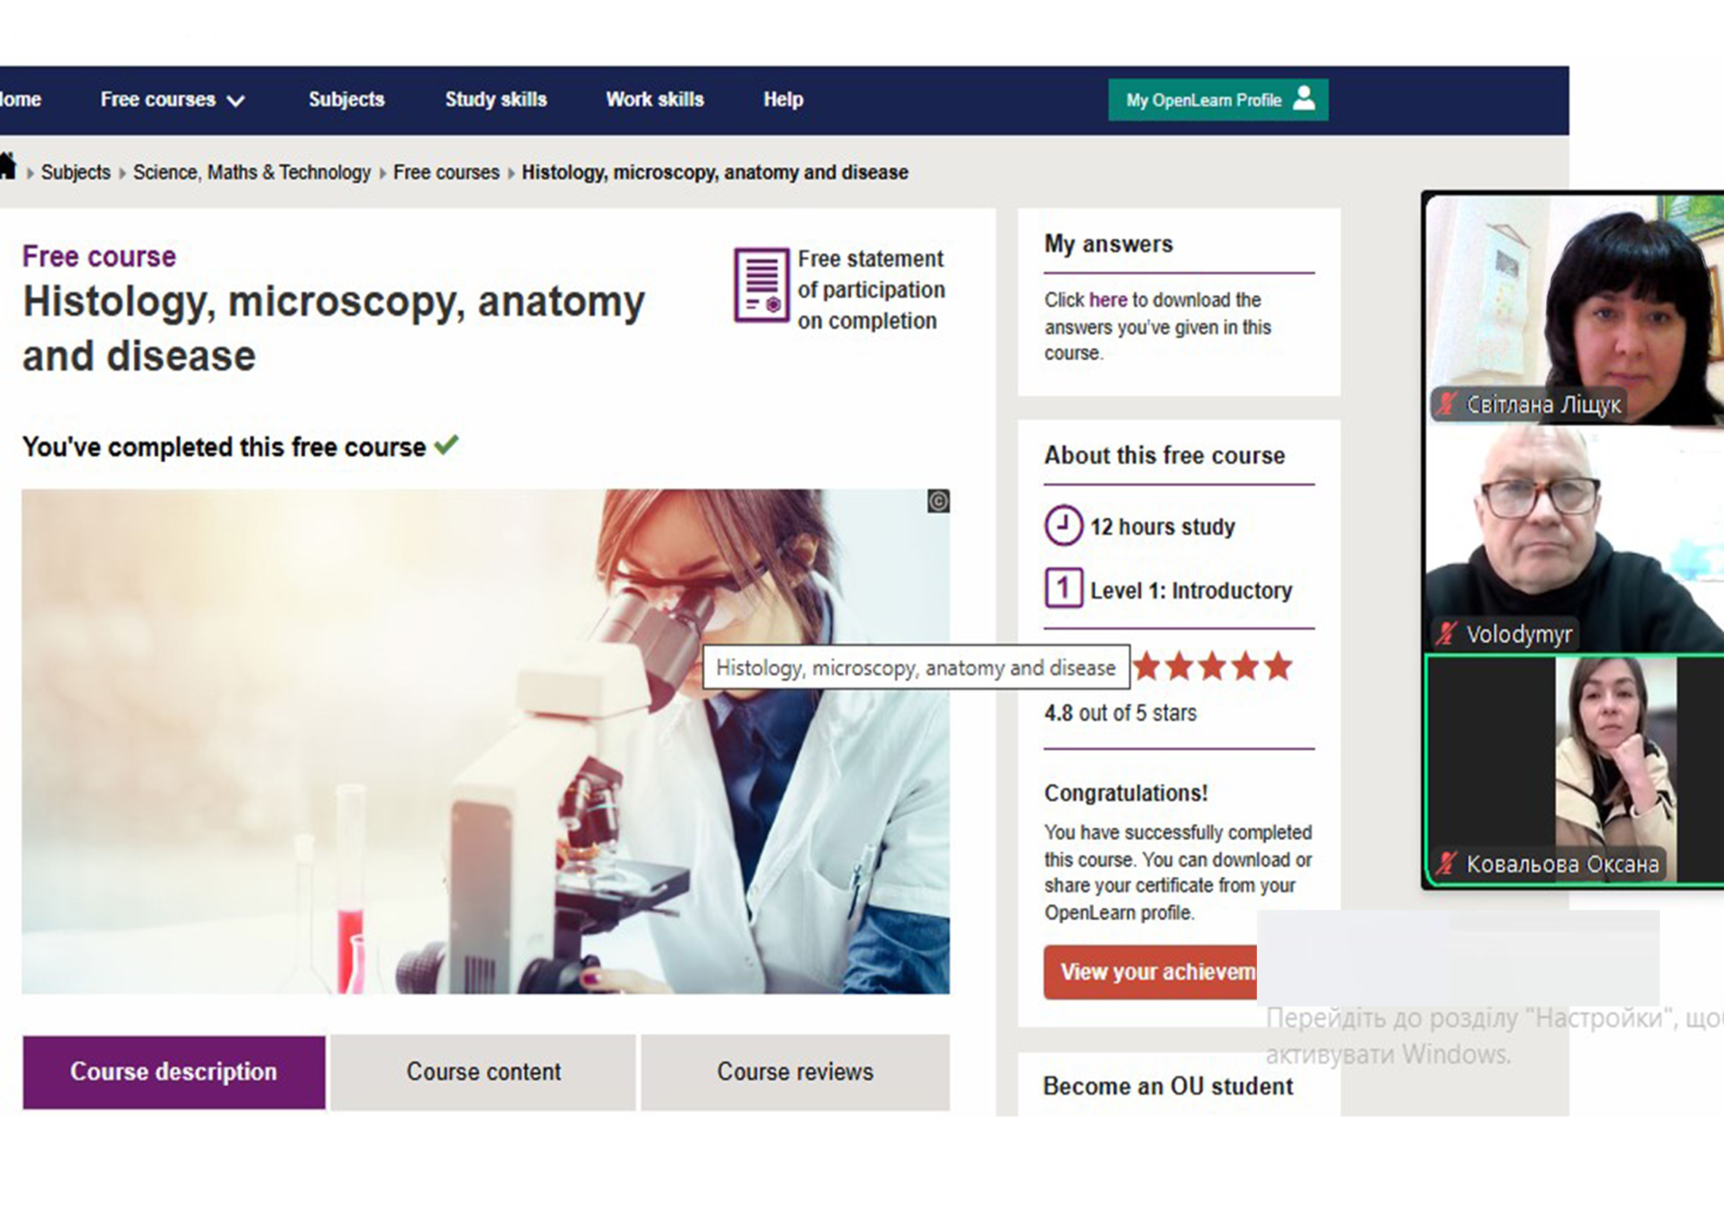Click the last star in the rating
This screenshot has width=1724, height=1207.
pos(1278,666)
